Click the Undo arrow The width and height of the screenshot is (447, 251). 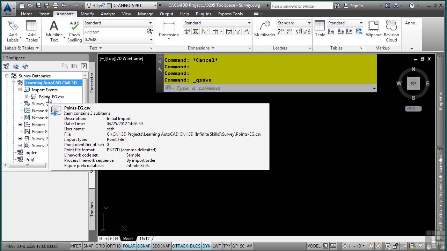[64, 6]
